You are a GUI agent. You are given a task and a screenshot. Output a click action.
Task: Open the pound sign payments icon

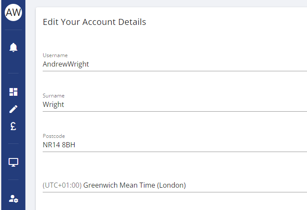(x=13, y=126)
